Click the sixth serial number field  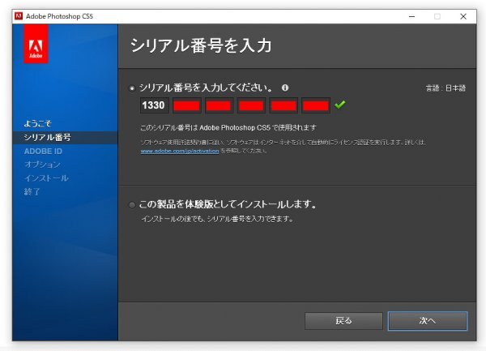tap(316, 105)
